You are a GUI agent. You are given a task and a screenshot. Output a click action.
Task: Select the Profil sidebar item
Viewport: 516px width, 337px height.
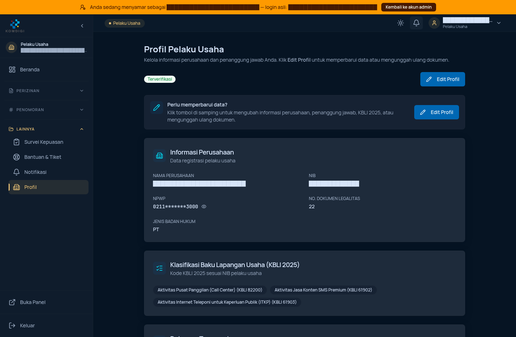pyautogui.click(x=48, y=187)
